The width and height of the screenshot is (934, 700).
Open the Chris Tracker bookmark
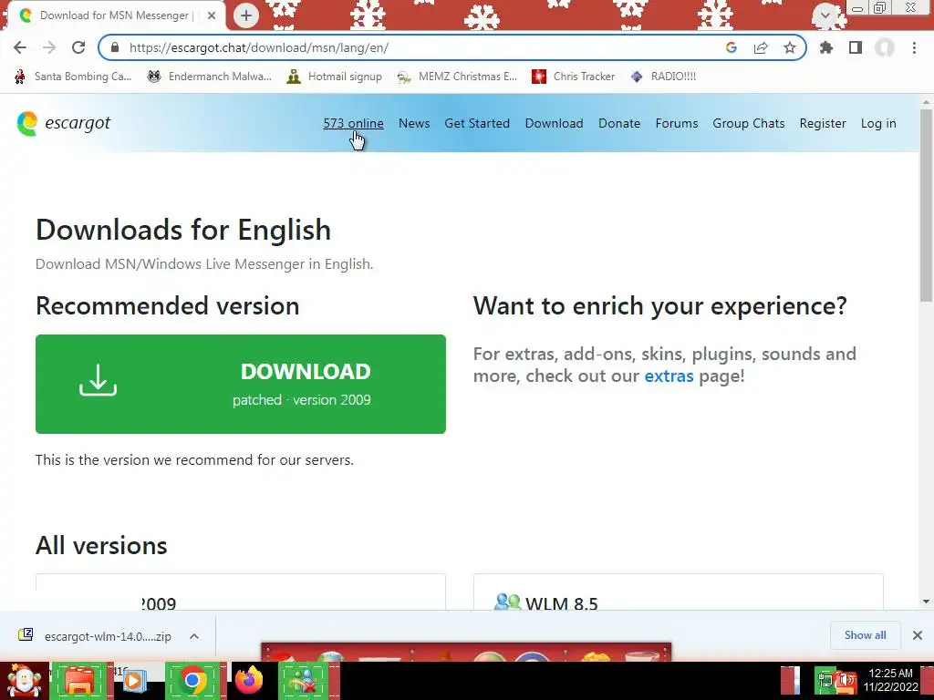coord(573,77)
